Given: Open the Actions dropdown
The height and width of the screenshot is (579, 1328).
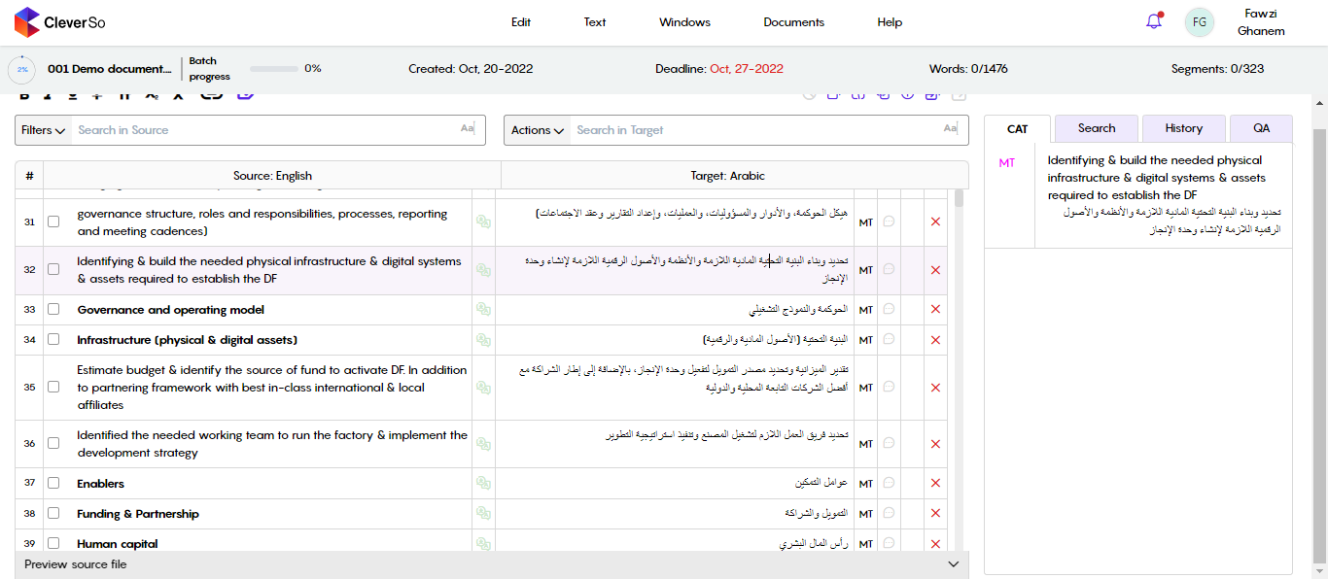Looking at the screenshot, I should [x=538, y=130].
